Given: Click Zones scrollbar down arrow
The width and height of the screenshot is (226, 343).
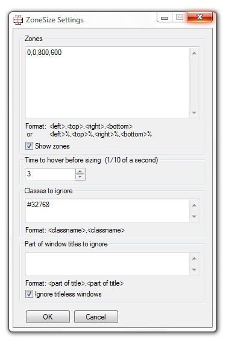Looking at the screenshot, I should click(194, 113).
